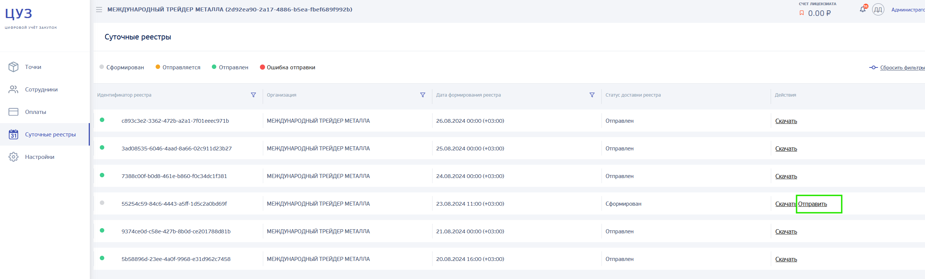This screenshot has height=279, width=925.
Task: Click identifier 9374ce0d-c58e-427b-8b0d-ce201788d81b
Action: [x=176, y=231]
